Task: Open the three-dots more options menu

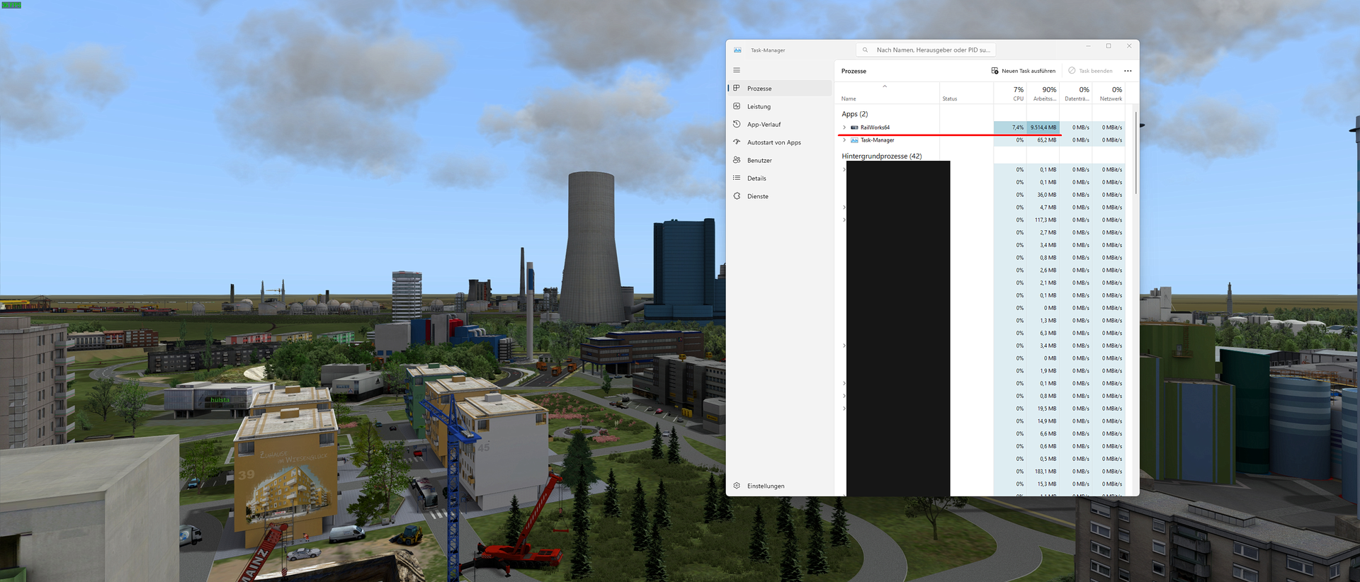Action: (1128, 71)
